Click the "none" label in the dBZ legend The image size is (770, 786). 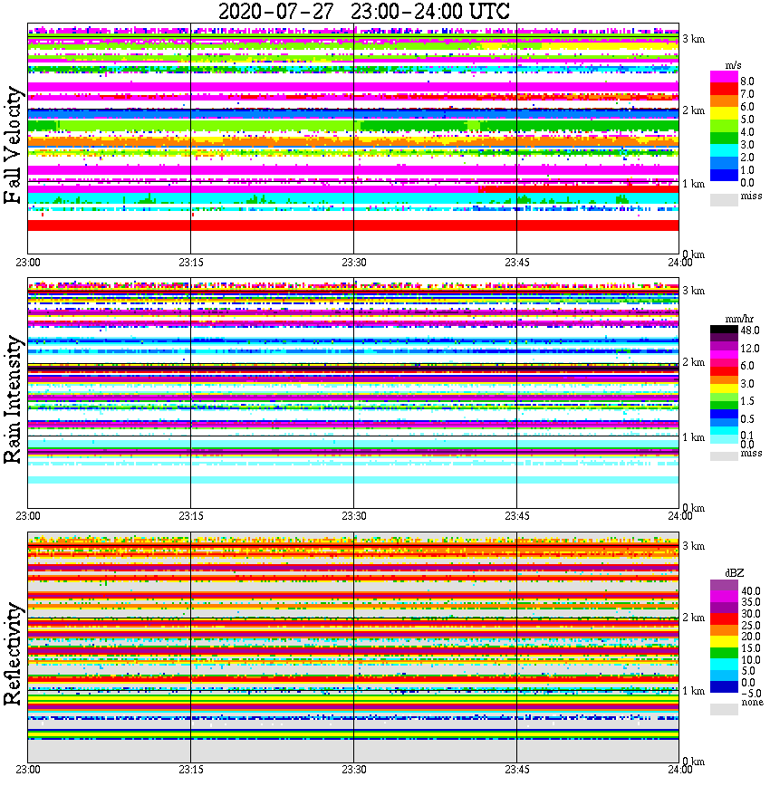tap(753, 703)
